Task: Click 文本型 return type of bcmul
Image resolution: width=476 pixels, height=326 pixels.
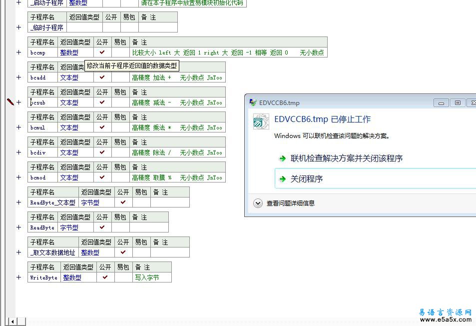Action: pyautogui.click(x=69, y=127)
